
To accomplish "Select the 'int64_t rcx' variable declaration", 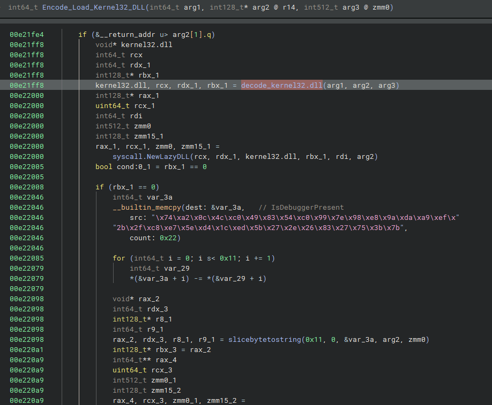I will (119, 55).
